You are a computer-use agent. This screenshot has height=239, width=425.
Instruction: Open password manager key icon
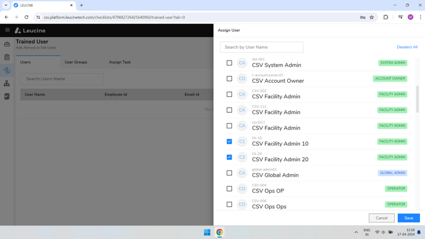pyautogui.click(x=363, y=17)
